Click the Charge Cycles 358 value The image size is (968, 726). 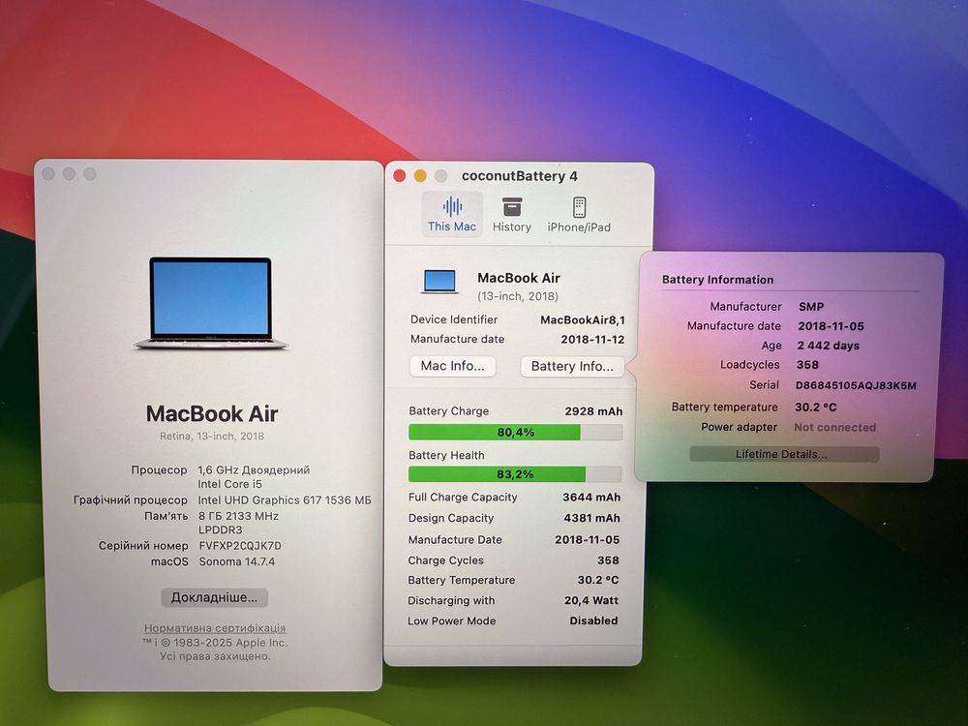click(x=608, y=560)
